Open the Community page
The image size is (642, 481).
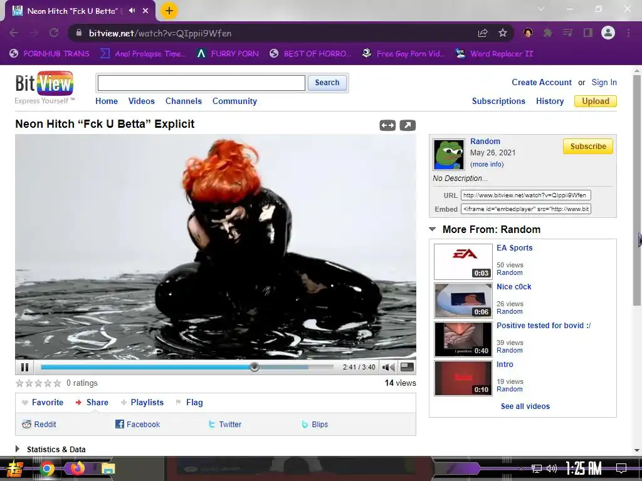pyautogui.click(x=234, y=101)
